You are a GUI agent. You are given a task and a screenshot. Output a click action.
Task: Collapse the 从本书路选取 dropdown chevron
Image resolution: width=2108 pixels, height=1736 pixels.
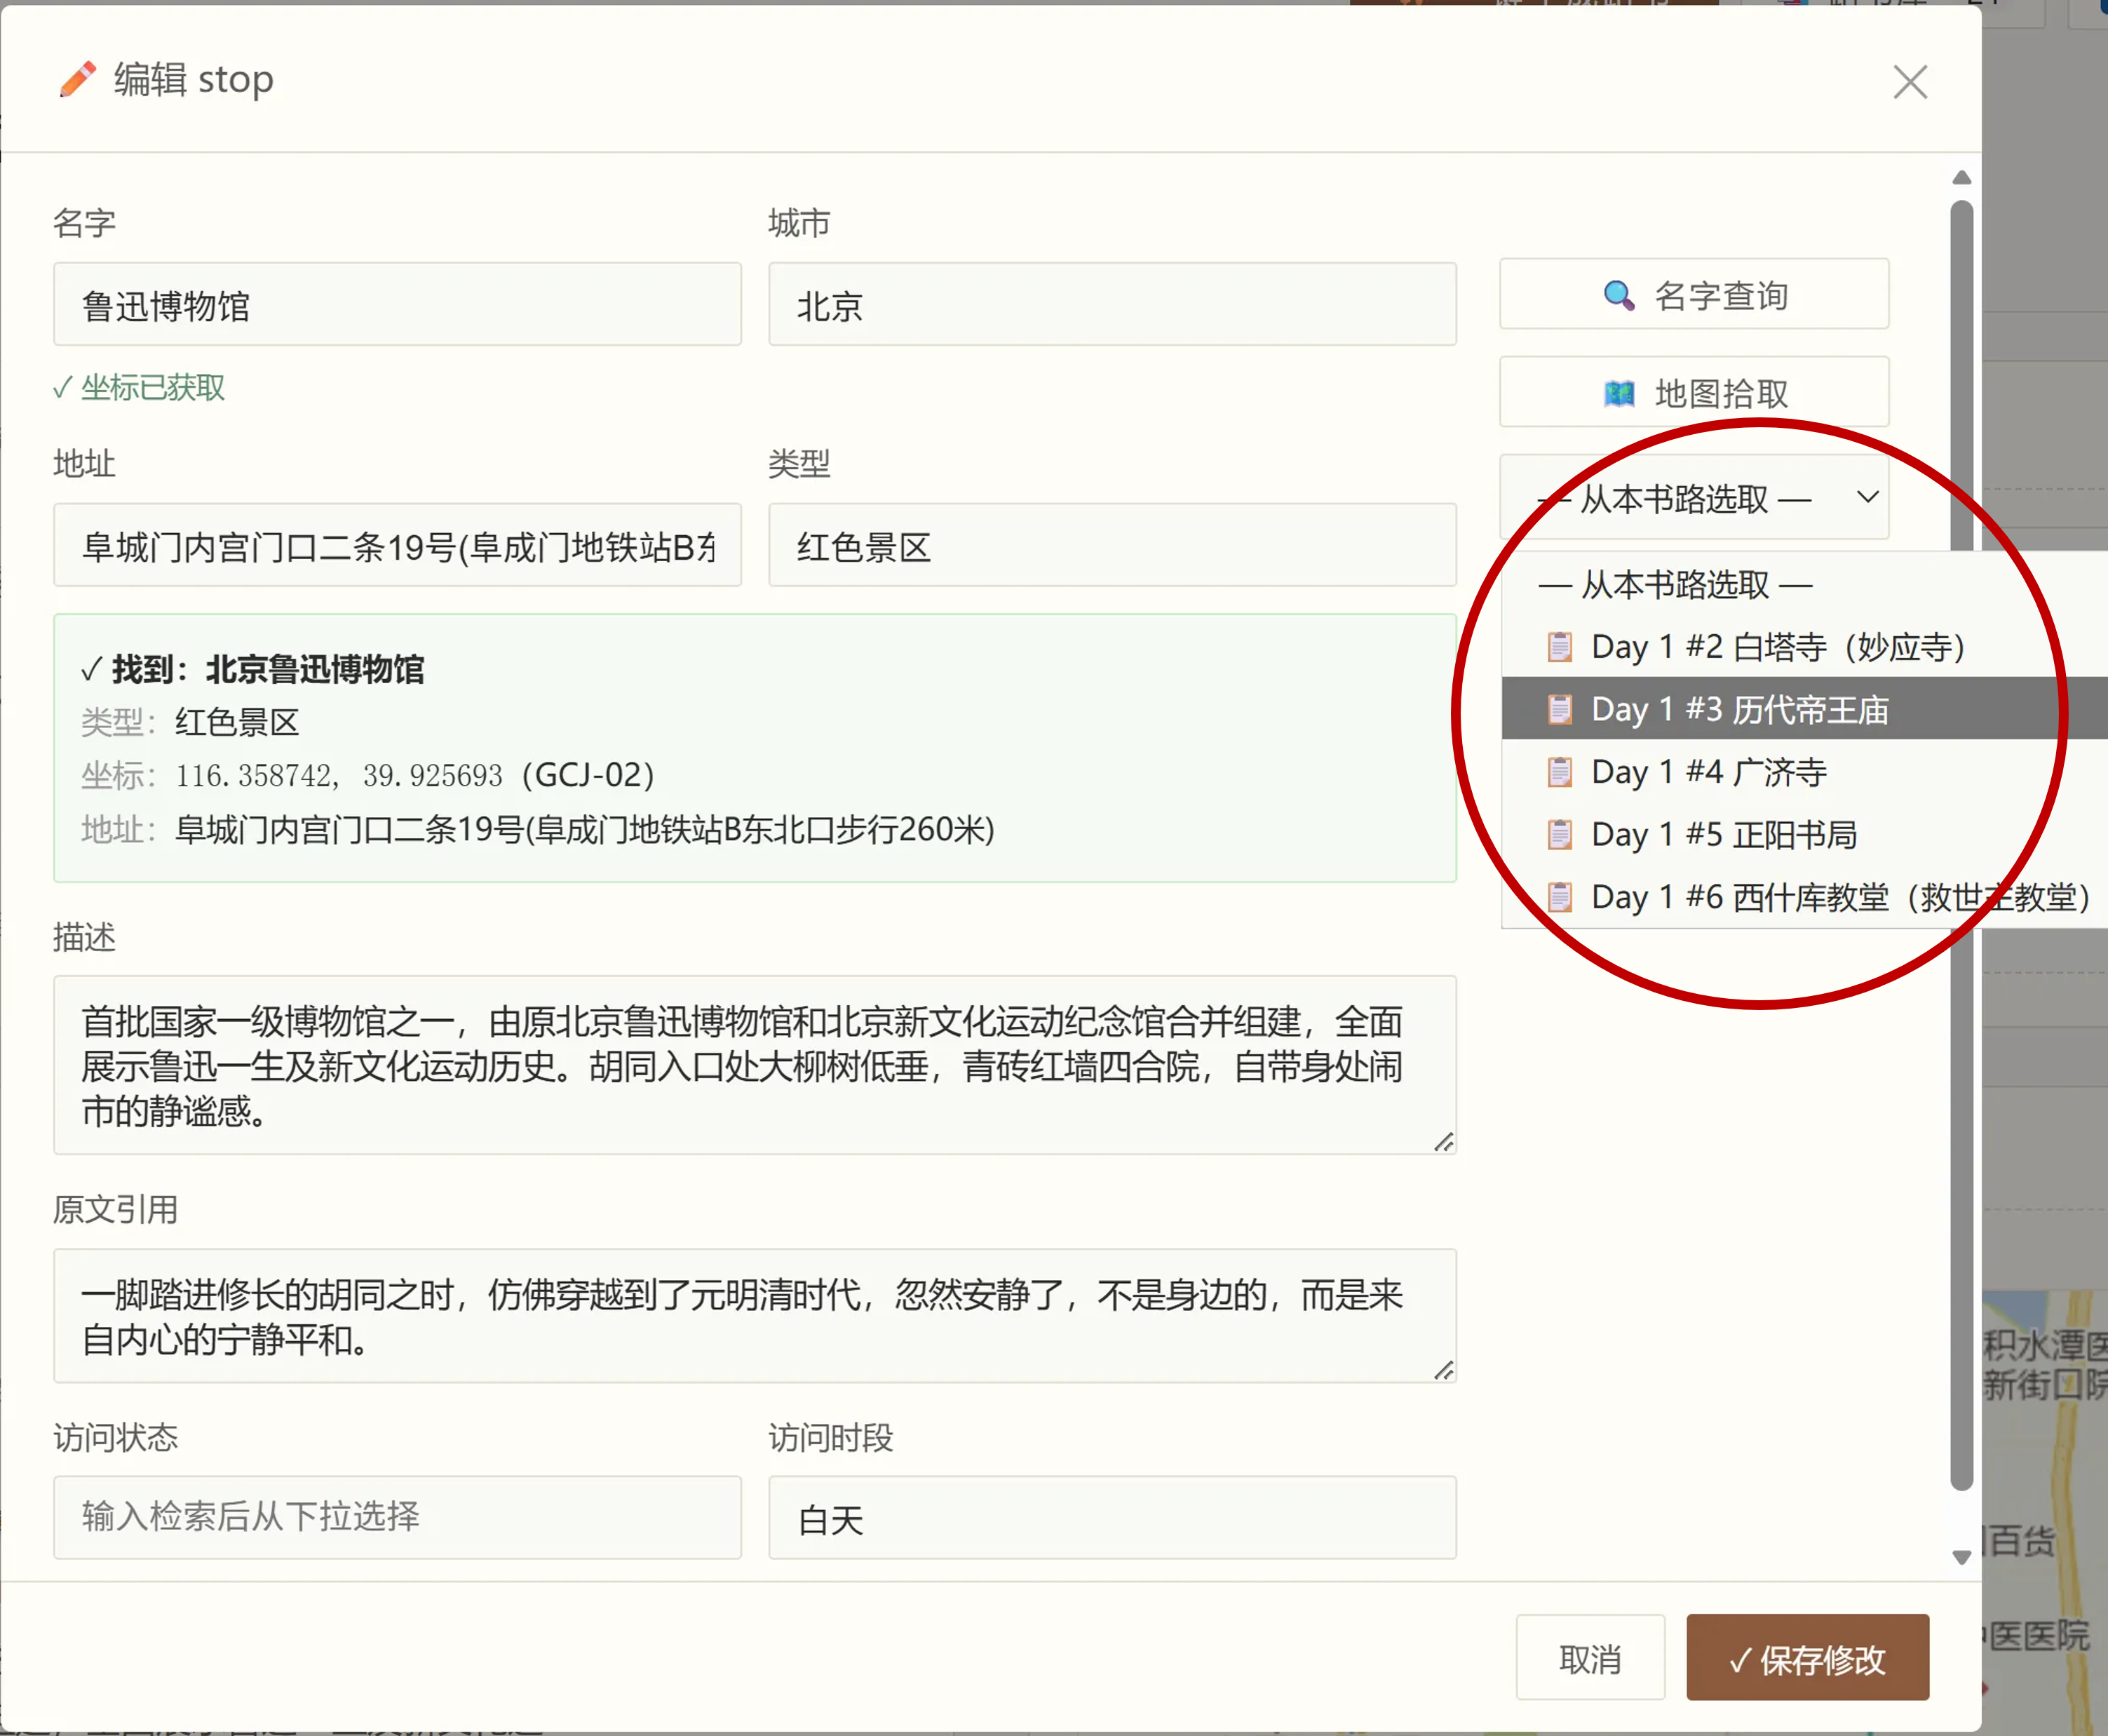[1867, 497]
